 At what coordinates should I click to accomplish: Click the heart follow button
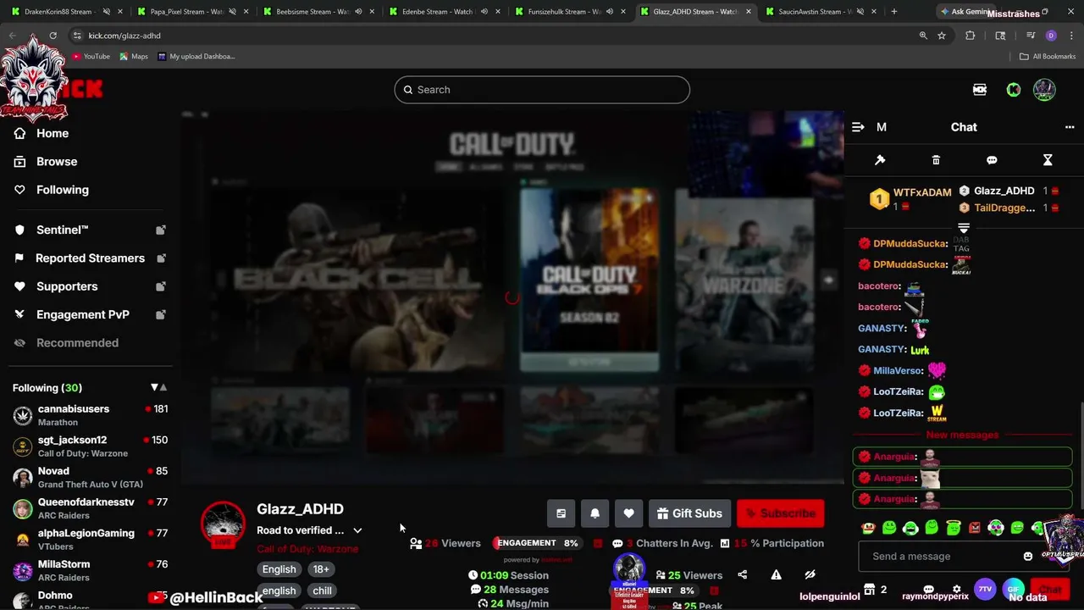click(x=628, y=513)
